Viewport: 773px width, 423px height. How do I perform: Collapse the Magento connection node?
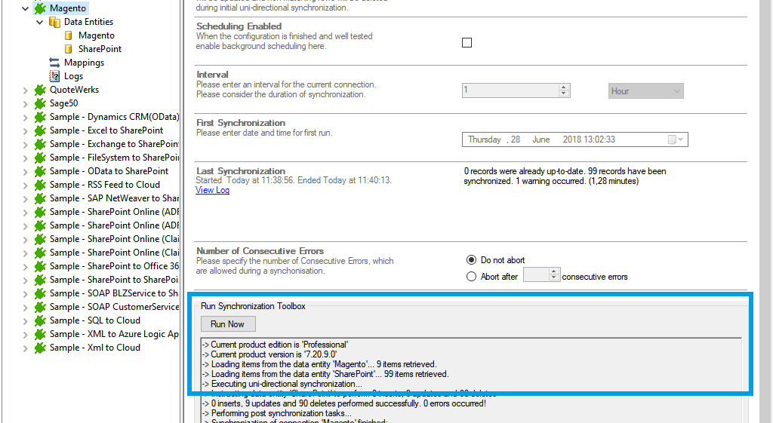[26, 8]
